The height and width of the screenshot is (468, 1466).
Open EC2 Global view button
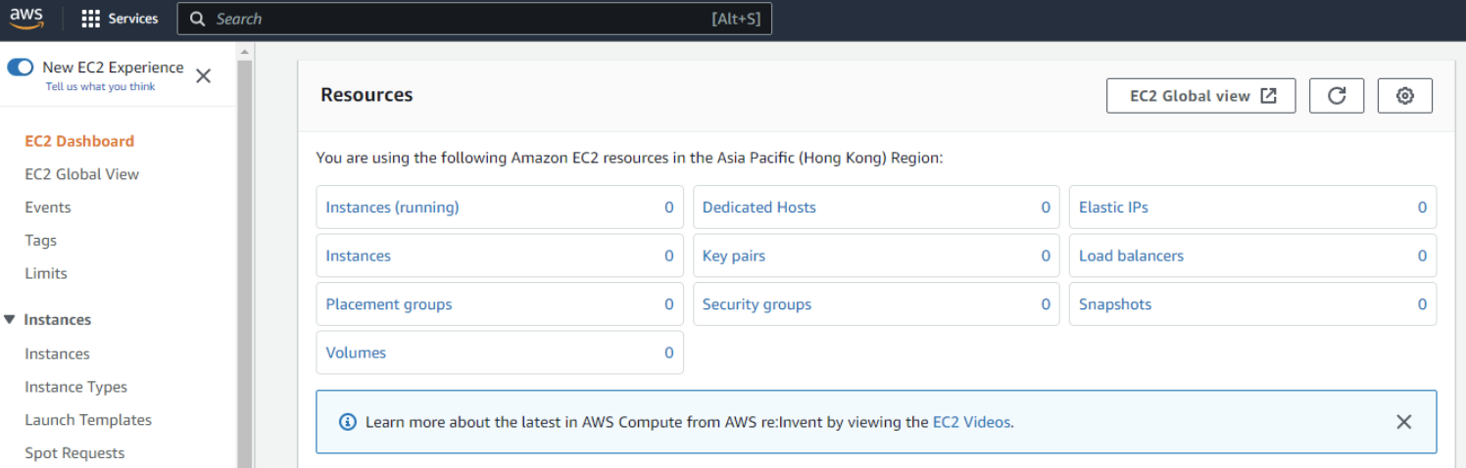click(1200, 96)
